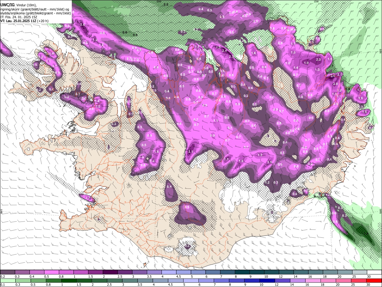This screenshot has width=382, height=287.
Task: Click the "20W" longitude label at map top
Action: (159, 1)
